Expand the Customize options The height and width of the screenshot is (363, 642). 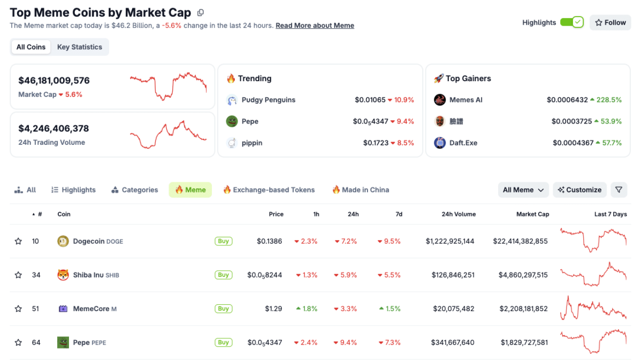[x=579, y=190]
